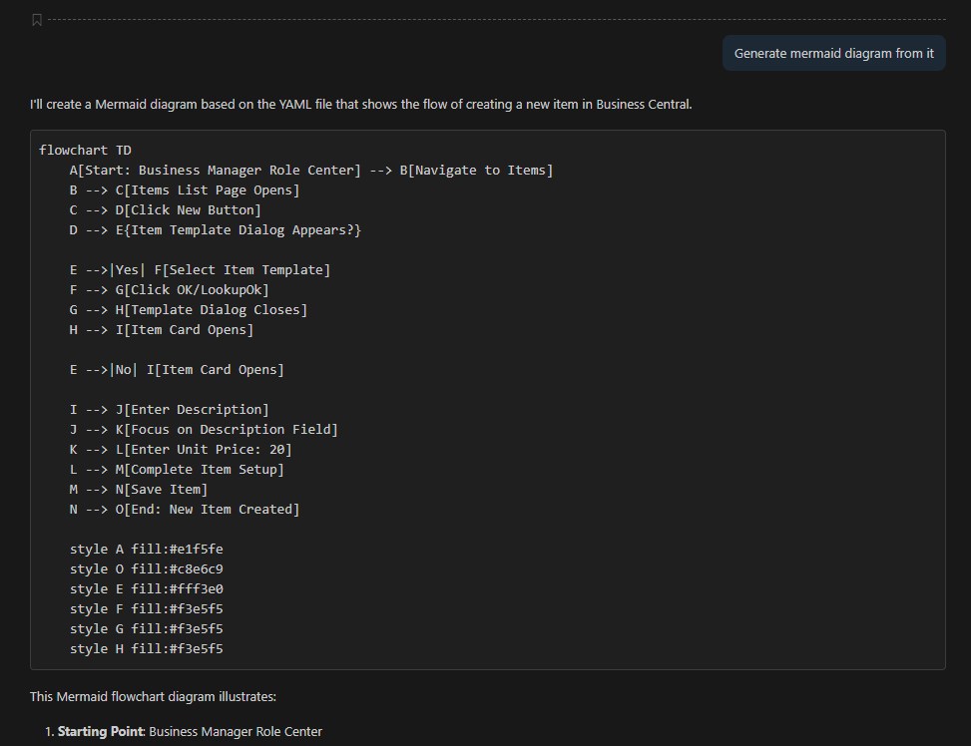The height and width of the screenshot is (746, 971).
Task: Click the 'style A fill:#e1f5fe' line
Action: 146,550
